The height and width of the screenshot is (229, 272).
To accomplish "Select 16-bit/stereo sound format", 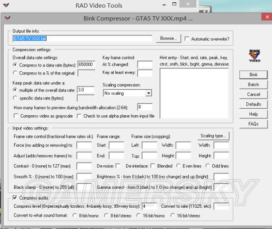I will (x=172, y=215).
